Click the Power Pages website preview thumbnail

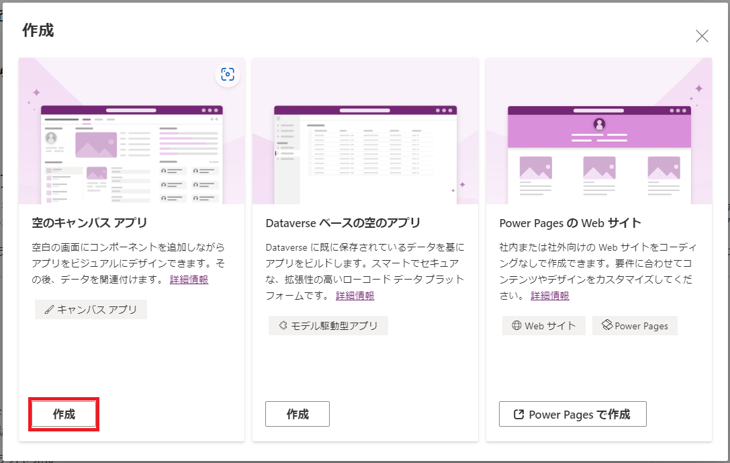(599, 131)
